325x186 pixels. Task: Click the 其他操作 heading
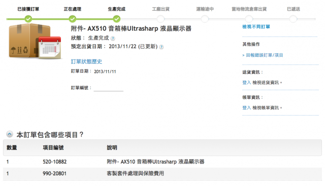tap(251, 44)
